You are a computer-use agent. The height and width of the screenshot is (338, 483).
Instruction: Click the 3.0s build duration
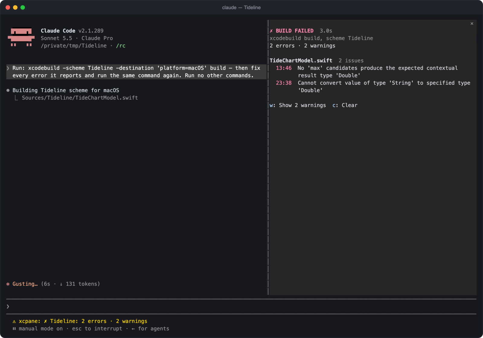326,31
